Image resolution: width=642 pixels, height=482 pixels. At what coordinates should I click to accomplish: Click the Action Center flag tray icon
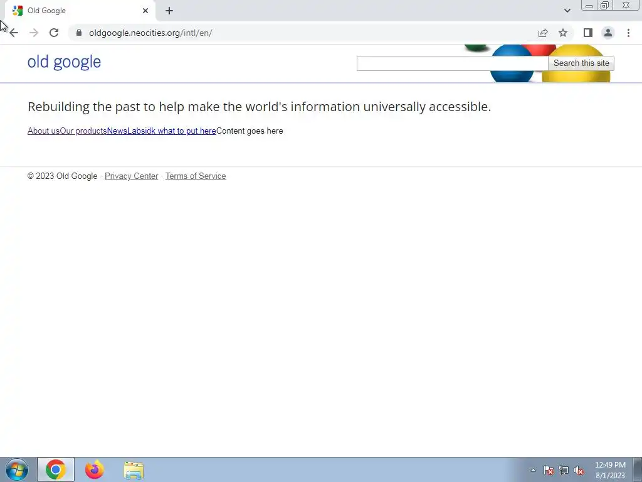549,470
